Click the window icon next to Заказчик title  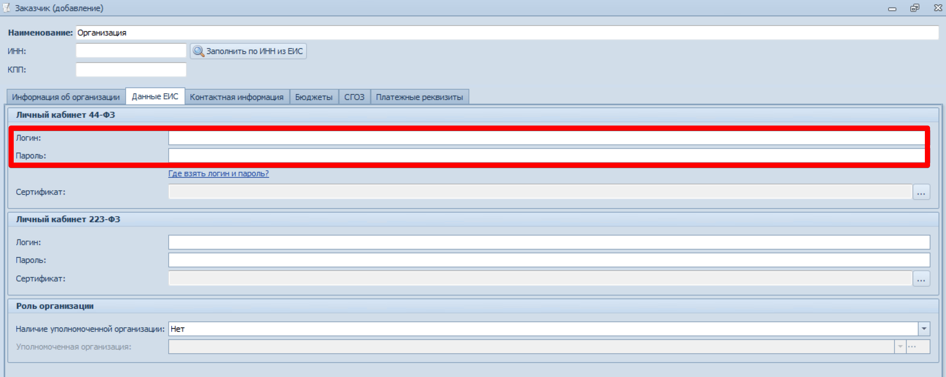click(x=6, y=7)
